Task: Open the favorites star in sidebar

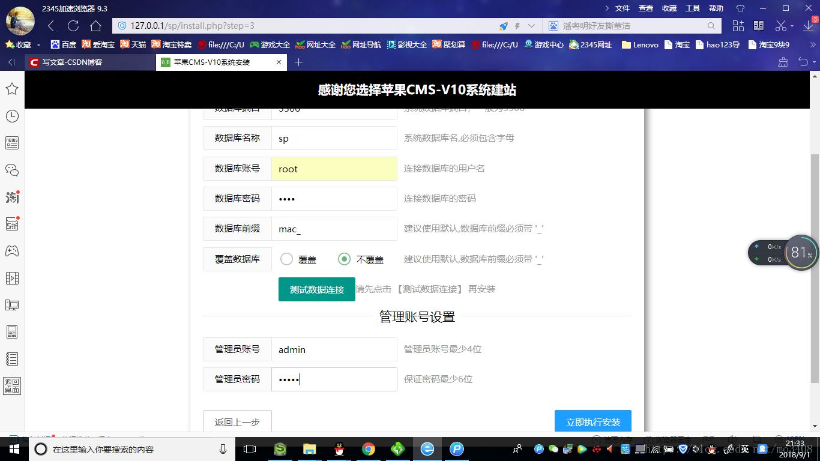Action: pos(12,89)
